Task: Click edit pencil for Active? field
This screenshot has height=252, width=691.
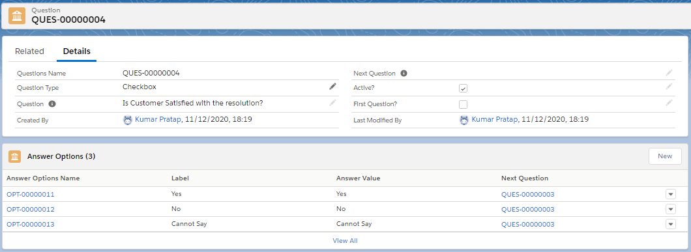Action: [x=669, y=87]
